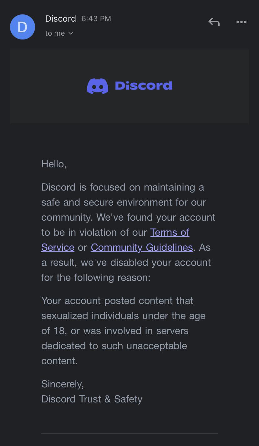259x446 pixels.
Task: Open the Terms of Service link
Action: (x=170, y=232)
